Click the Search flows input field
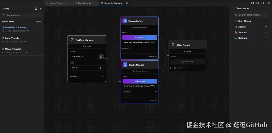This screenshot has width=272, height=133. [x=22, y=15]
